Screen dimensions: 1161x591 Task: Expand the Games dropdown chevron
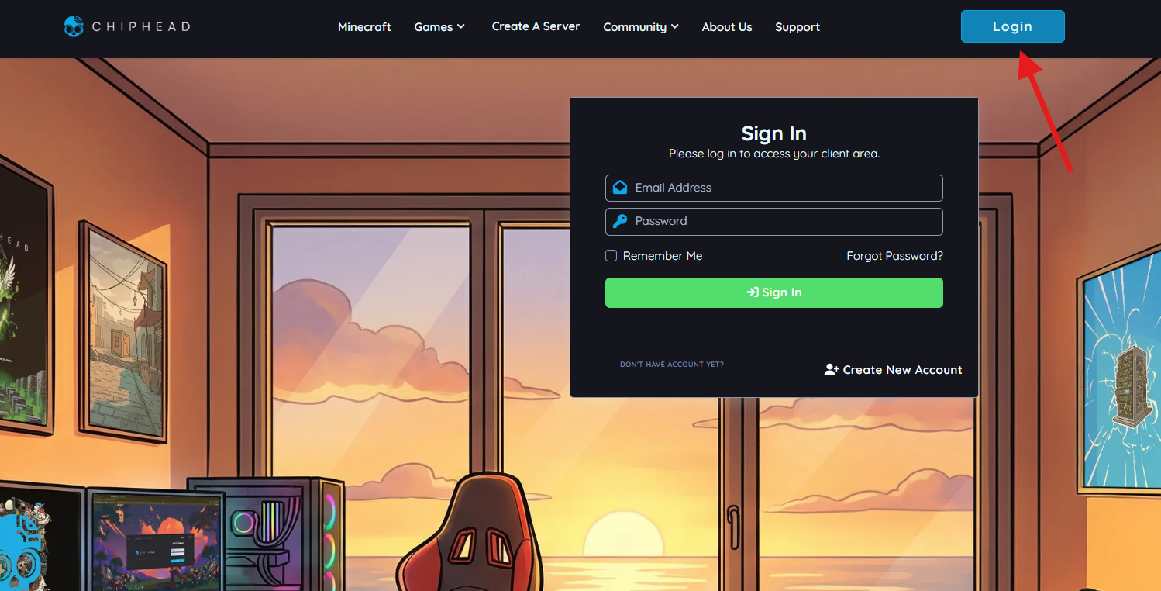(461, 26)
